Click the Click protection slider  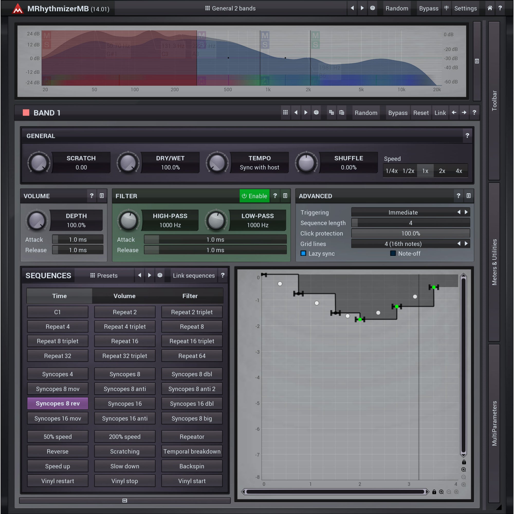[x=410, y=233]
